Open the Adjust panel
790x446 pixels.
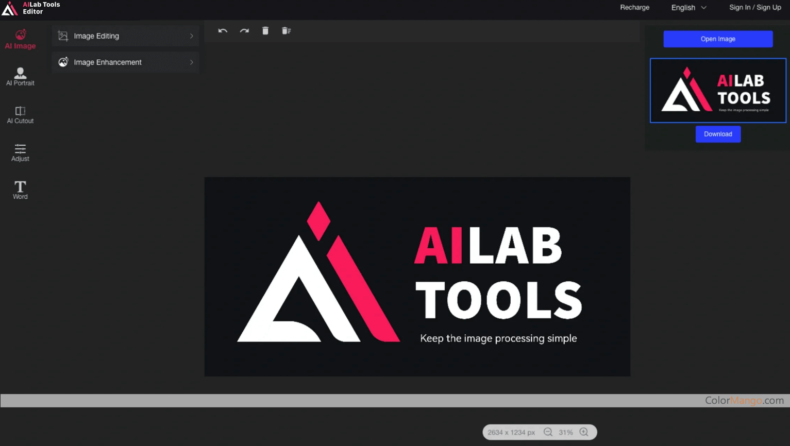click(x=20, y=152)
